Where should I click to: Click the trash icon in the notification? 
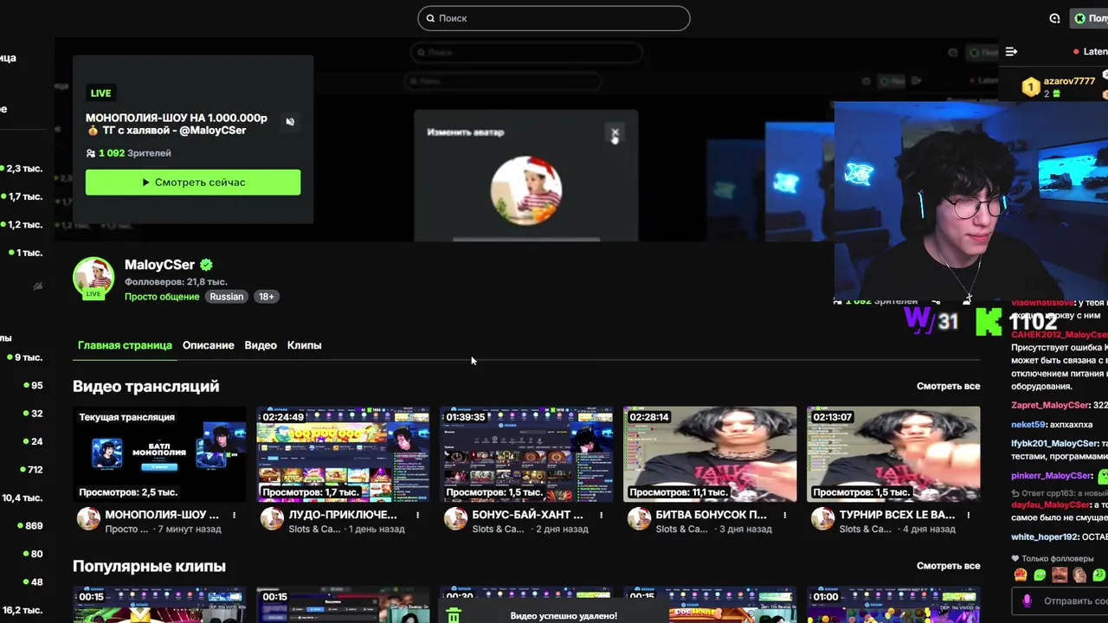click(454, 615)
